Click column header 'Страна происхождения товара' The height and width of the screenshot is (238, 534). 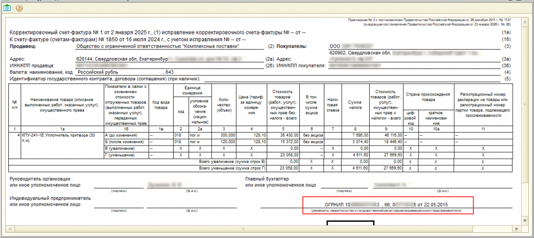(429, 97)
